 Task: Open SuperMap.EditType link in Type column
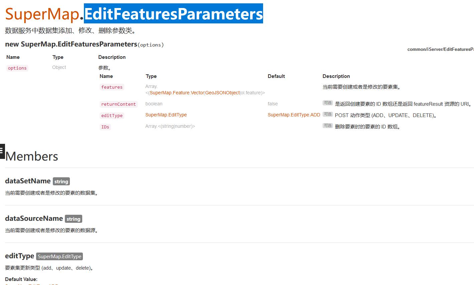pyautogui.click(x=166, y=115)
